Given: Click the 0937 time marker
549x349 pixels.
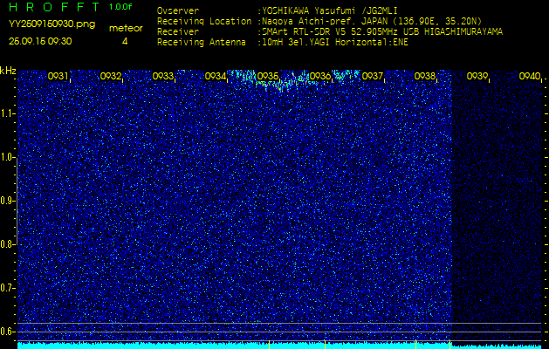Looking at the screenshot, I should click(372, 76).
